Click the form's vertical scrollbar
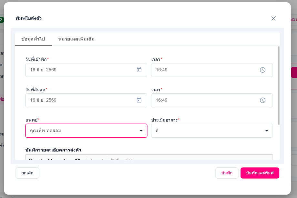 [x=279, y=86]
